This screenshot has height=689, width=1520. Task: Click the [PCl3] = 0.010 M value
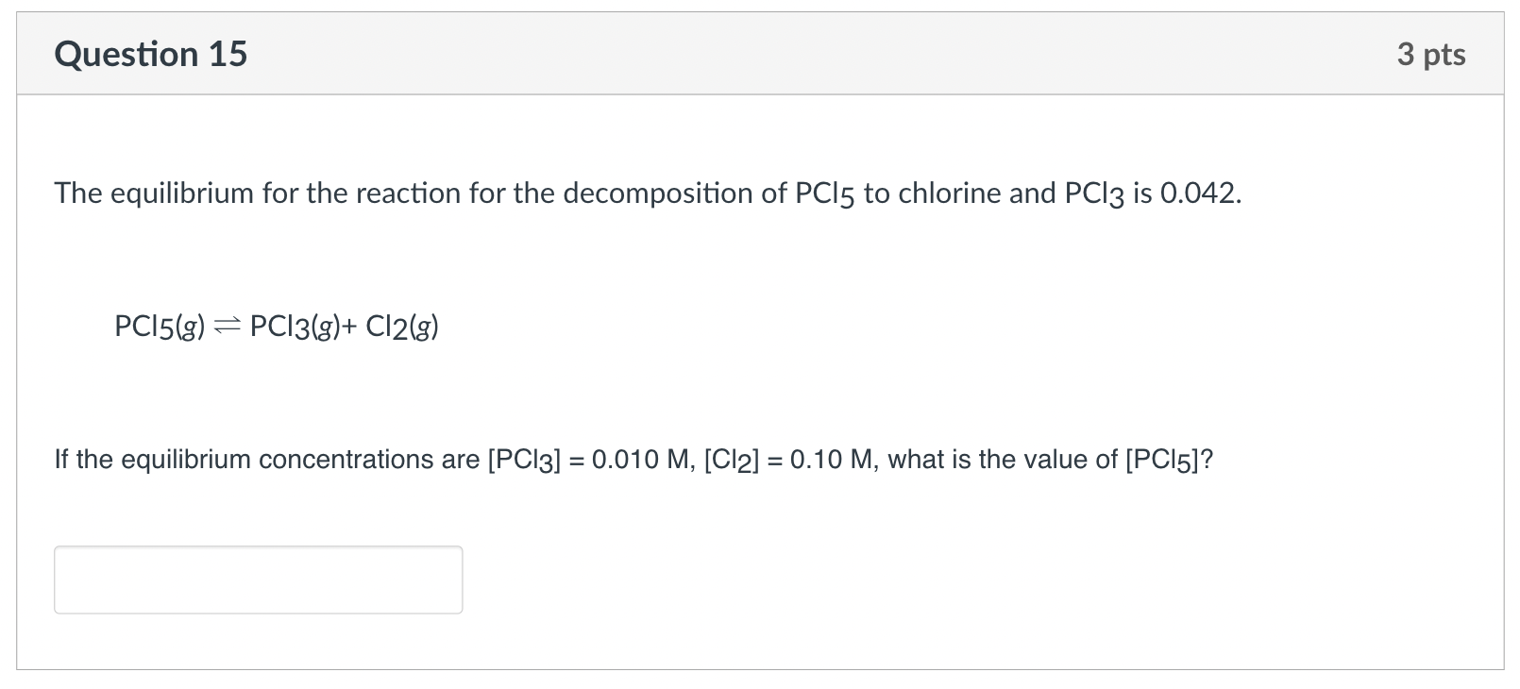(x=585, y=460)
